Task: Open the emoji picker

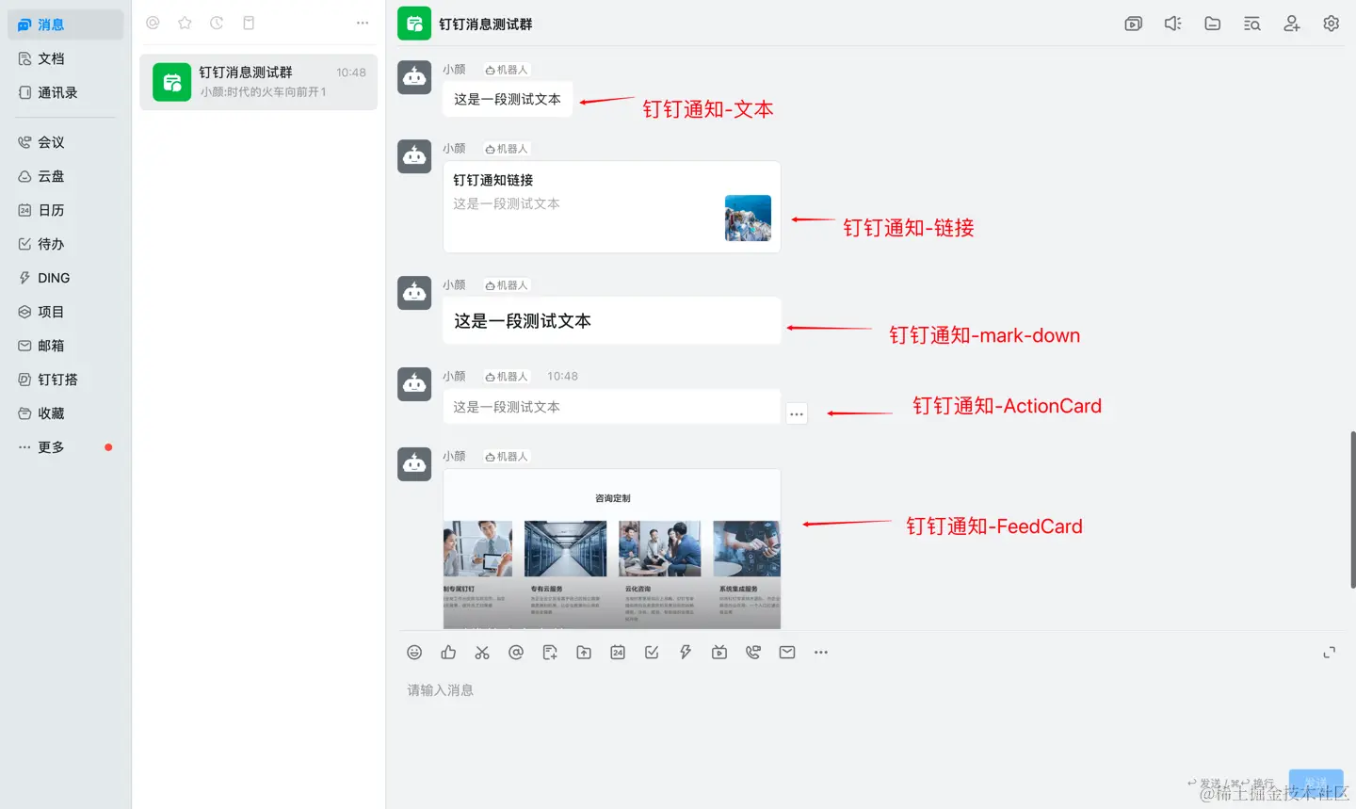Action: click(x=414, y=653)
